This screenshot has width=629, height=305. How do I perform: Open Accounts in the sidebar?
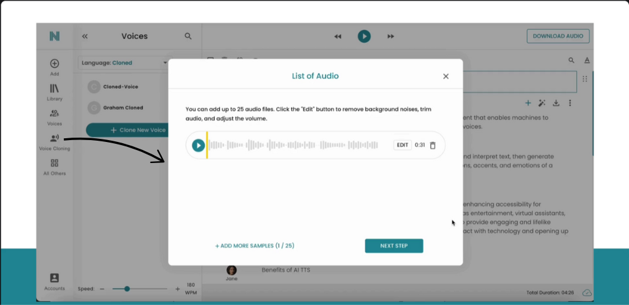[54, 281]
